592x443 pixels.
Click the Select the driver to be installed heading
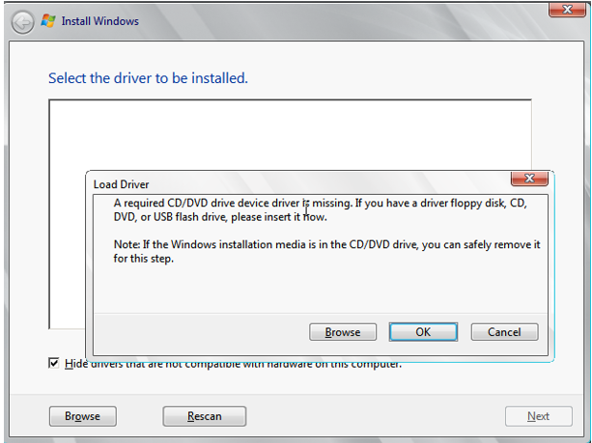(148, 77)
